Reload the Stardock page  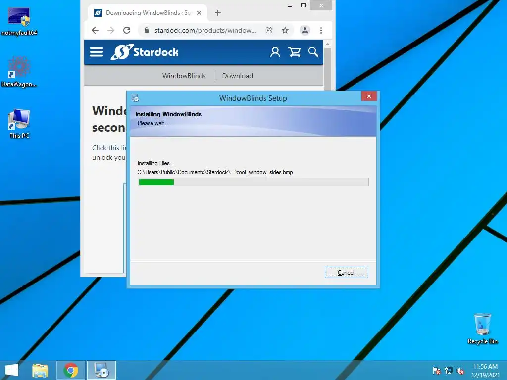[127, 30]
